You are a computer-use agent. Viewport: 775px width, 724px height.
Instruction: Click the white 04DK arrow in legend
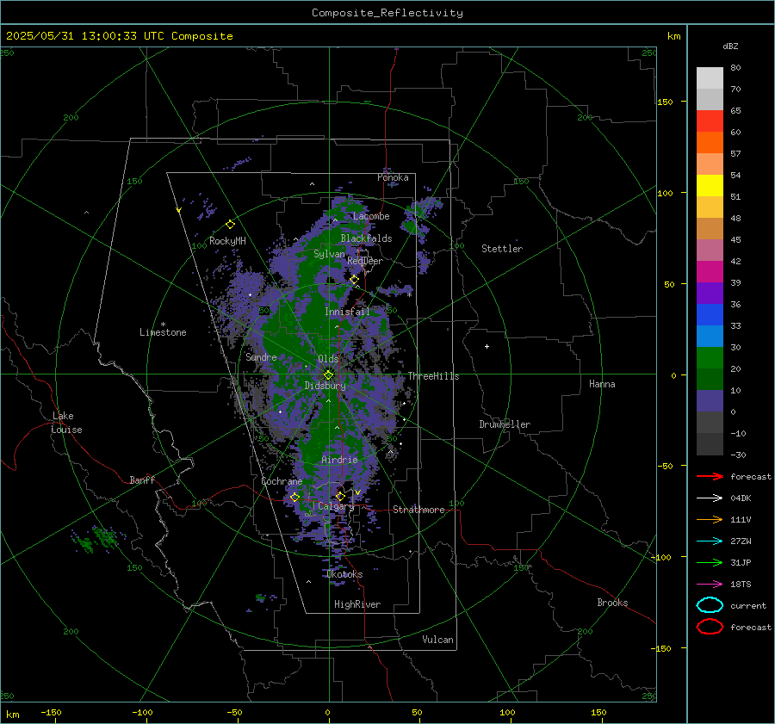coord(710,498)
